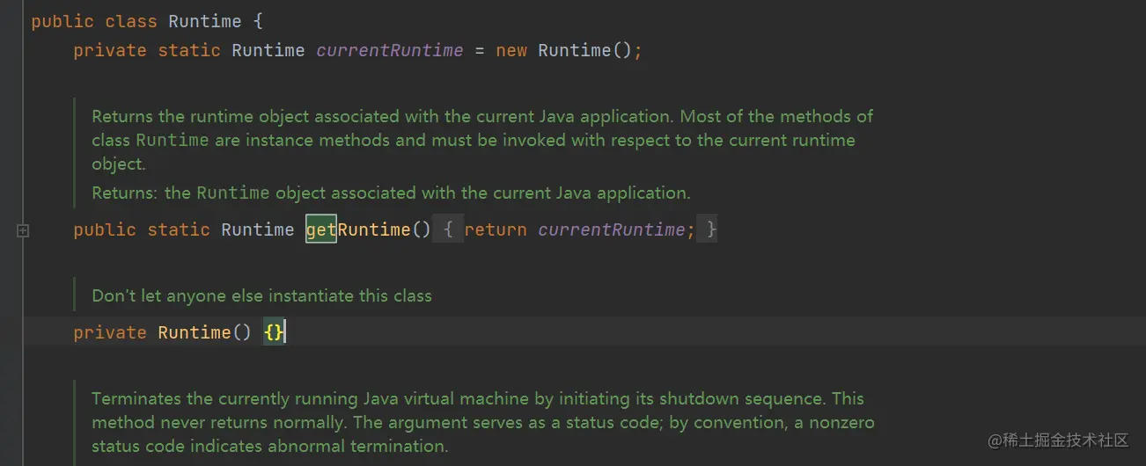Click the Runtime return type of getRuntime
Image resolution: width=1146 pixels, height=466 pixels.
pos(258,229)
